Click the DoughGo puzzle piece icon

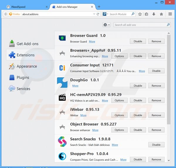pos(62,83)
